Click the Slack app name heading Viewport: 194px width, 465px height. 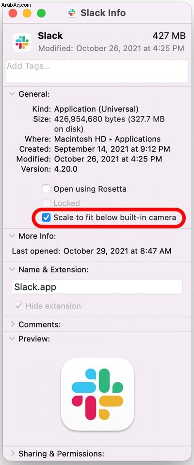tap(50, 36)
